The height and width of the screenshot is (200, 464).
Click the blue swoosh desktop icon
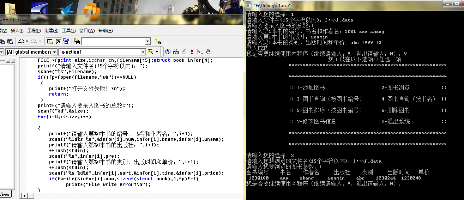point(39,8)
